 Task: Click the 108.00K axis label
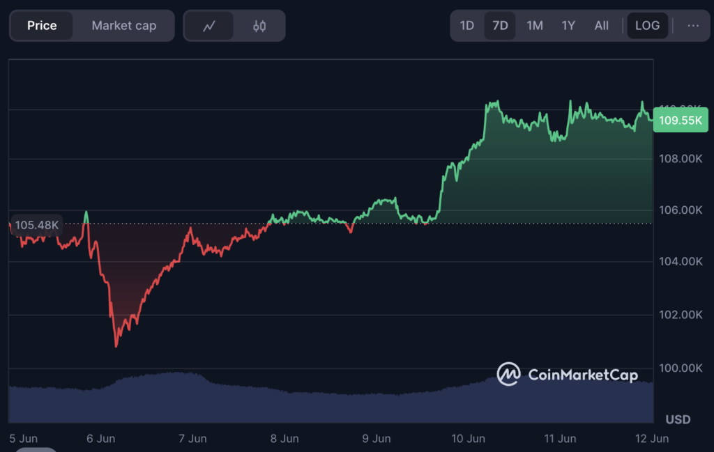(x=681, y=159)
